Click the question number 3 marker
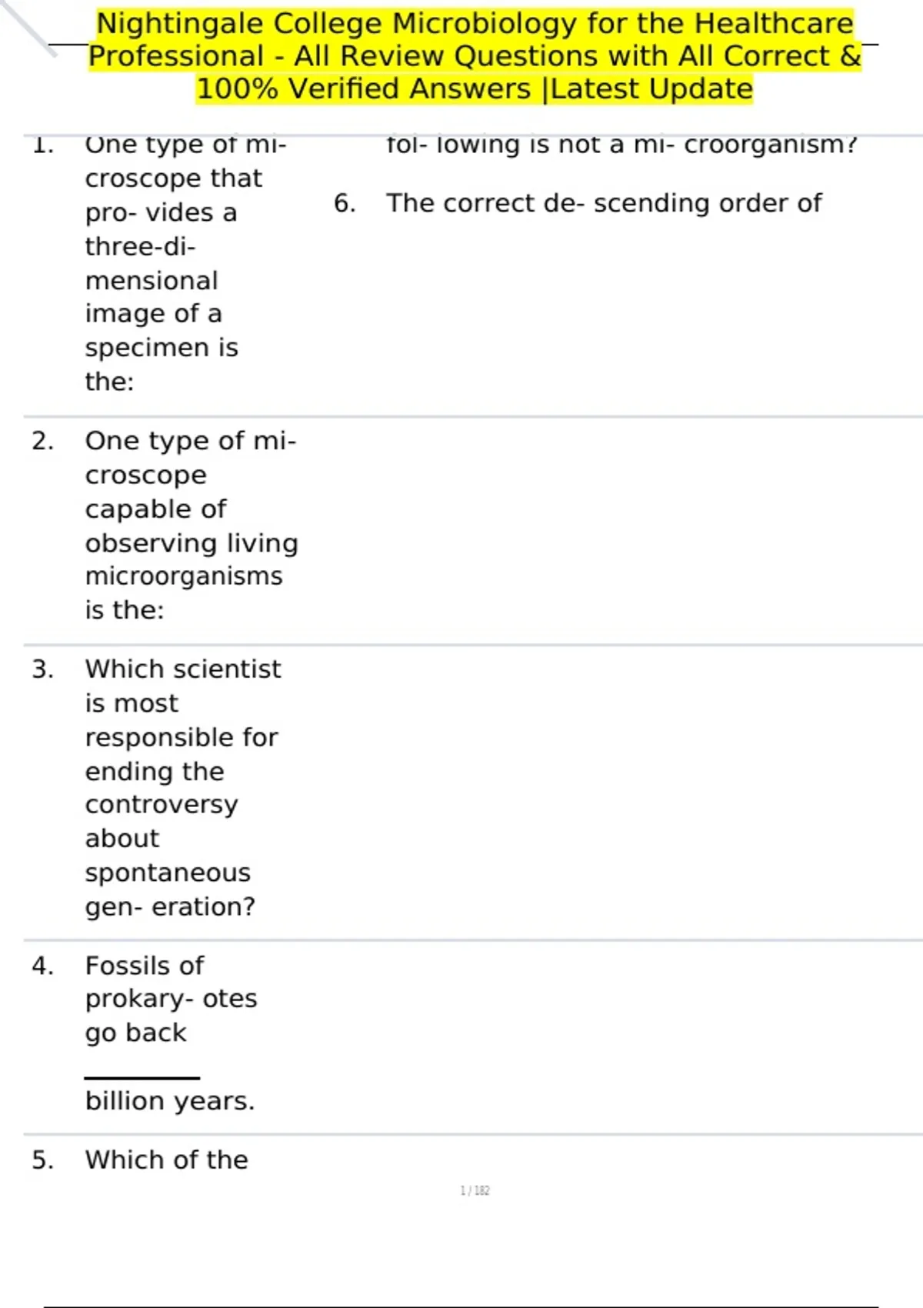 pos(43,669)
